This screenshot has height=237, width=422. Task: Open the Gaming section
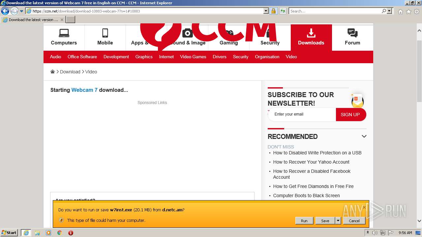tap(229, 37)
